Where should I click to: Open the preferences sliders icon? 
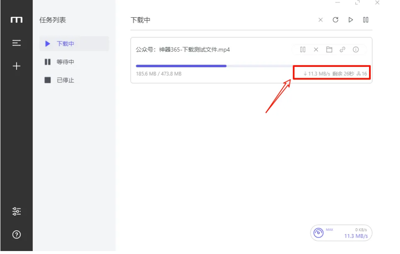point(17,211)
